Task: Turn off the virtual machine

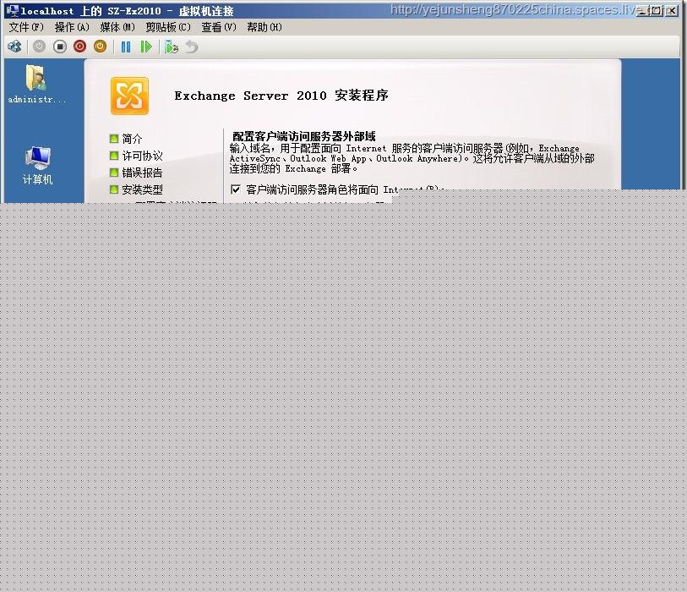Action: 60,47
